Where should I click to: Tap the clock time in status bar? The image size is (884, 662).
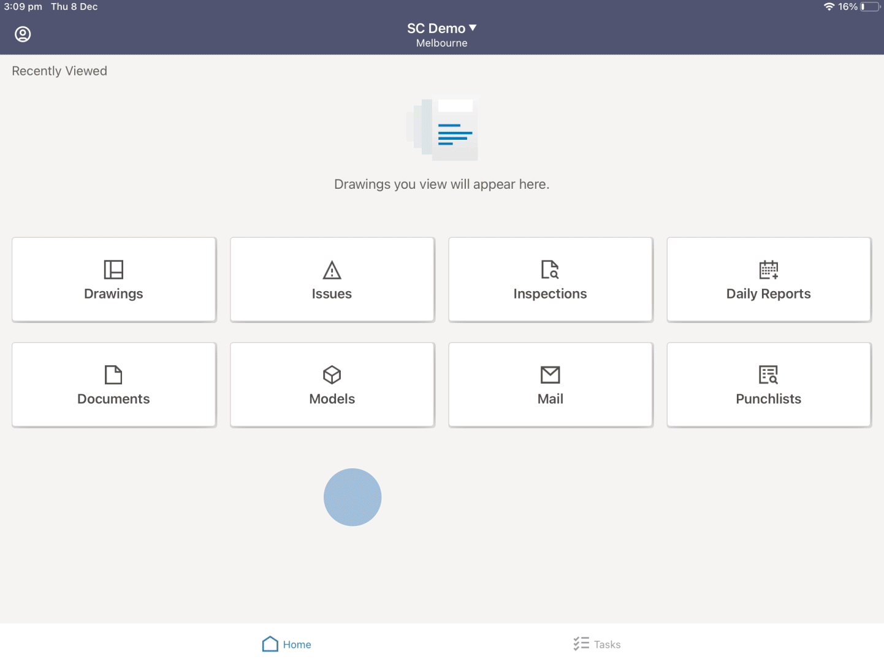pyautogui.click(x=23, y=7)
